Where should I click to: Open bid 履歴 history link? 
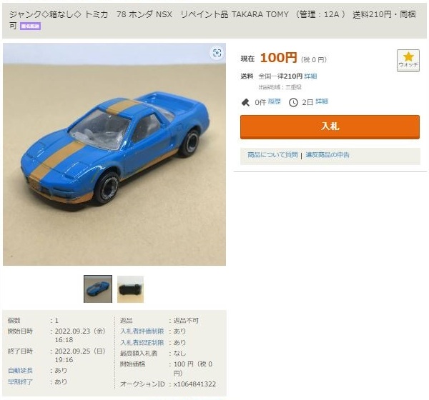(x=275, y=101)
